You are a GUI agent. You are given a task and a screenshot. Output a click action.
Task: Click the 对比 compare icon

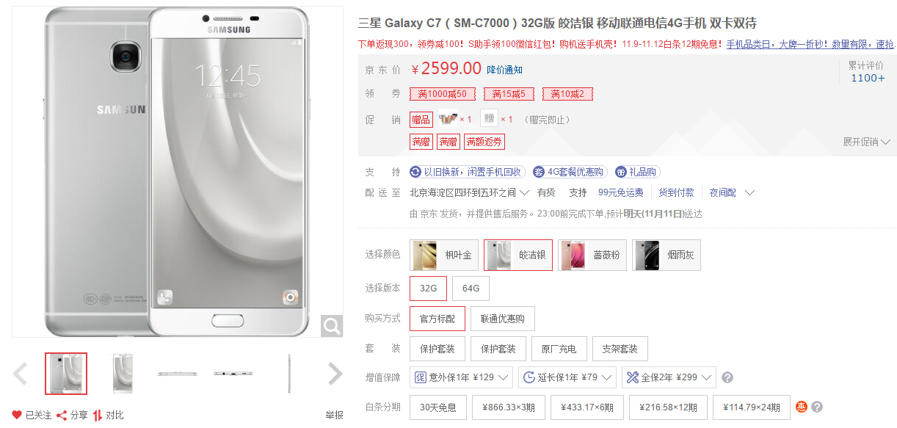click(98, 416)
